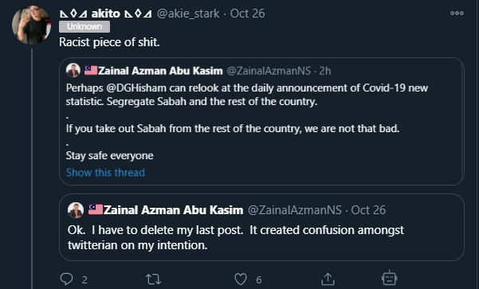
Task: Click Zainal Azman avatar in second quoted tweet
Action: point(76,209)
